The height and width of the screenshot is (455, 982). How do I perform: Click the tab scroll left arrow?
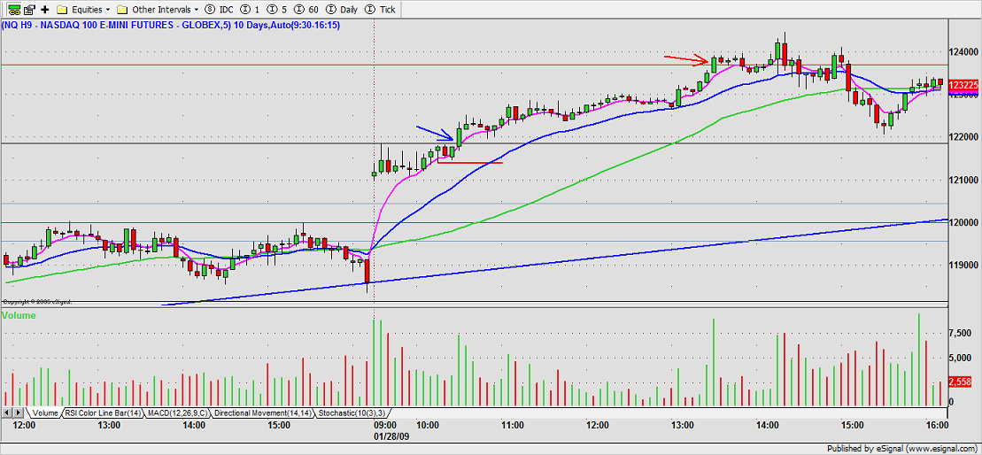(7, 413)
